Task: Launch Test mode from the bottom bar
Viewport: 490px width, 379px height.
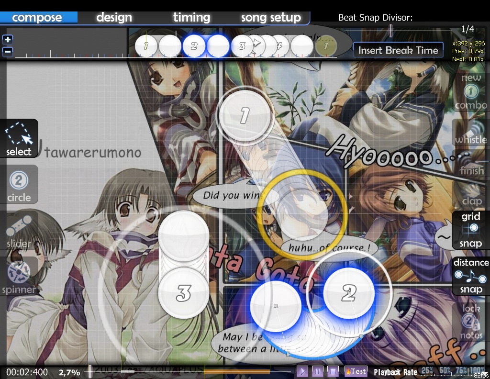Action: point(356,371)
